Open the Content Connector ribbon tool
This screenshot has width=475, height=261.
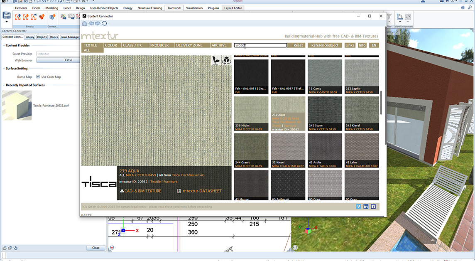52,17
